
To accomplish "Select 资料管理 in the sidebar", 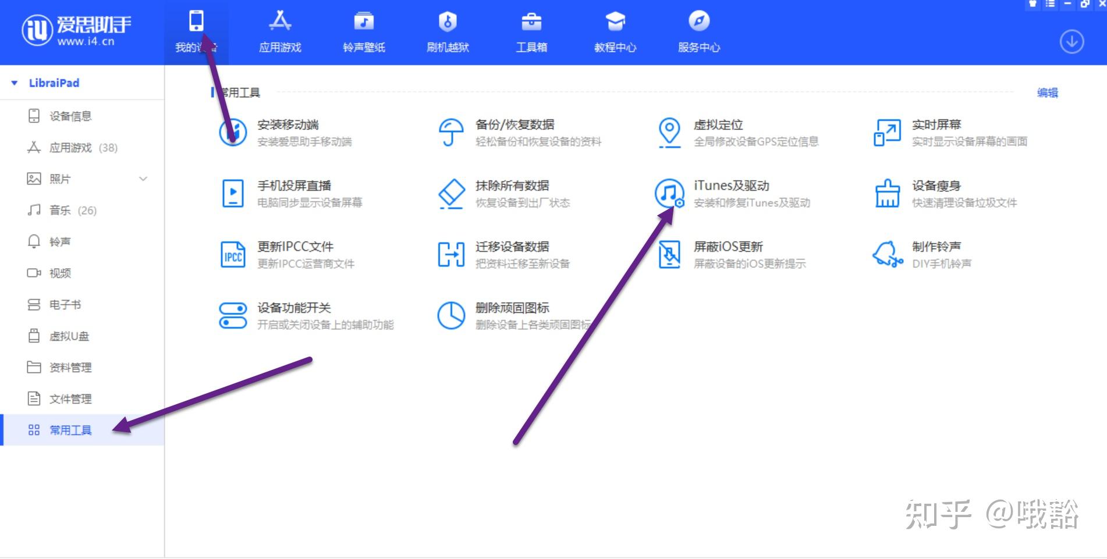I will point(82,367).
